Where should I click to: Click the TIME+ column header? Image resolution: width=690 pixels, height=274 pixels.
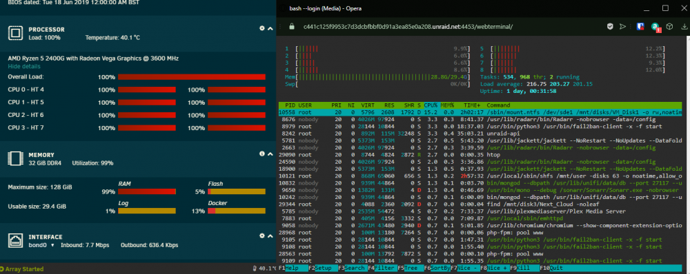[472, 105]
